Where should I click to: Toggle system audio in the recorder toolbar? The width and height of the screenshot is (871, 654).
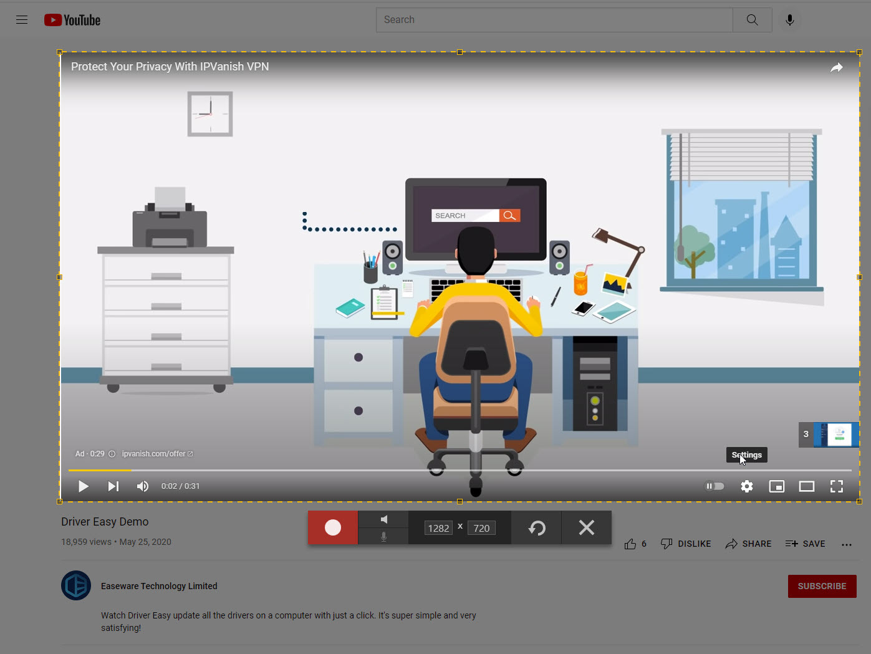(x=383, y=519)
